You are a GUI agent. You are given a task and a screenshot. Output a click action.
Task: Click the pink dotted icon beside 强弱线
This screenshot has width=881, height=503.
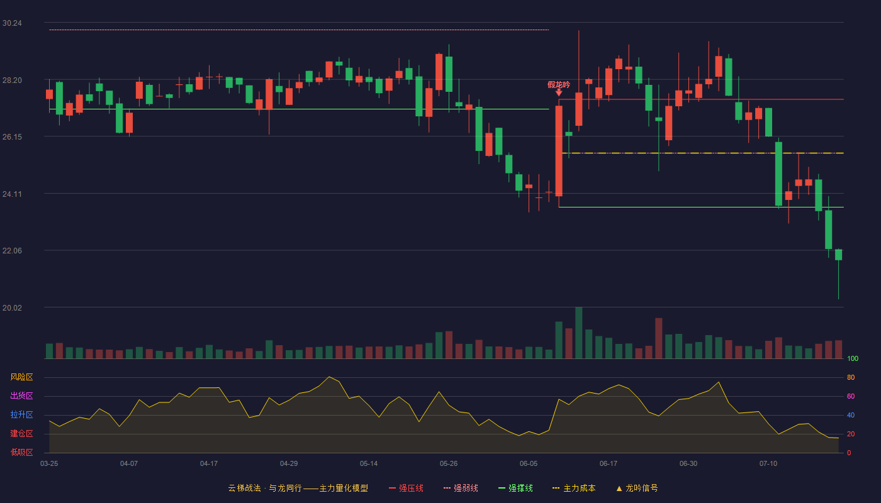[447, 488]
